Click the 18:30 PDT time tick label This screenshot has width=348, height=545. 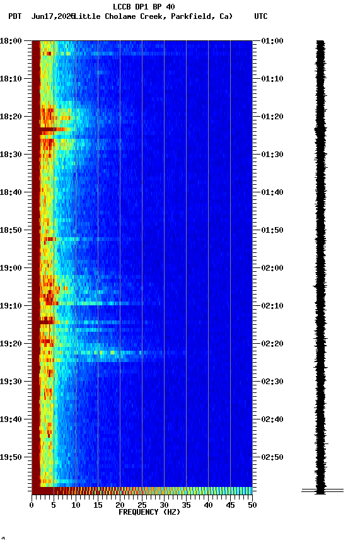point(11,155)
